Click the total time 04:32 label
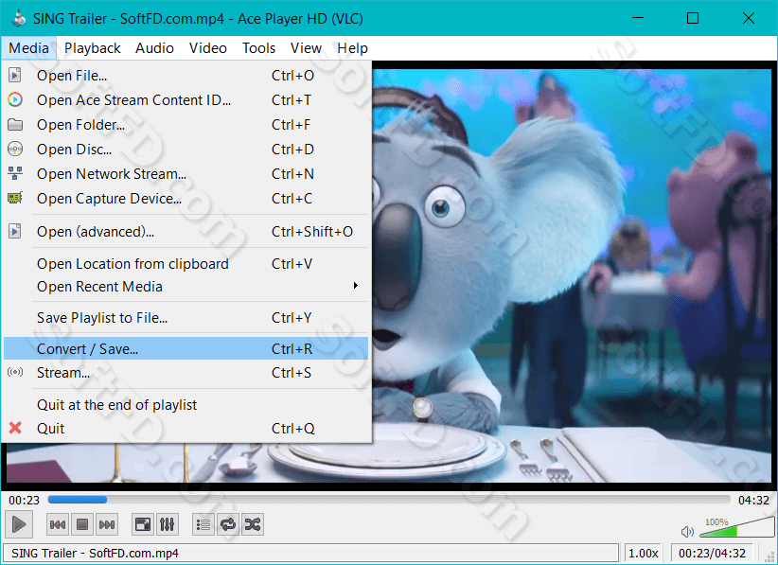778x565 pixels. tap(753, 500)
